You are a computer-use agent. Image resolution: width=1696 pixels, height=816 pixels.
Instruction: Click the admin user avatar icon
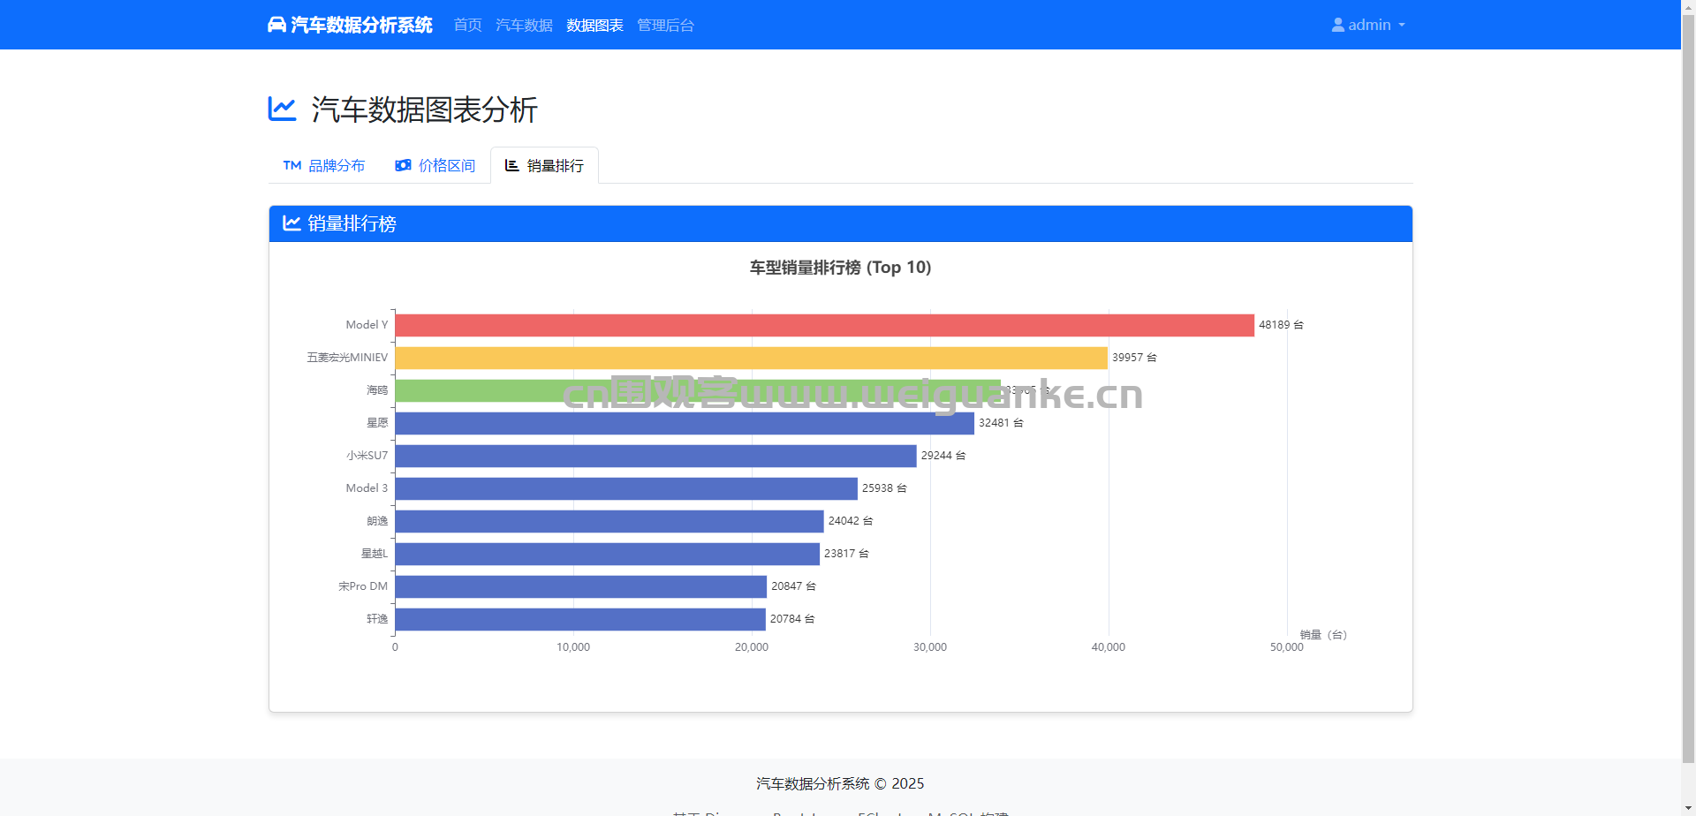[x=1338, y=25]
